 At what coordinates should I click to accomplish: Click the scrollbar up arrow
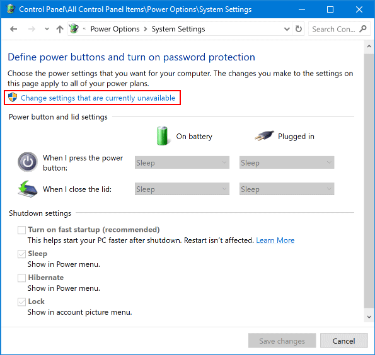click(369, 47)
